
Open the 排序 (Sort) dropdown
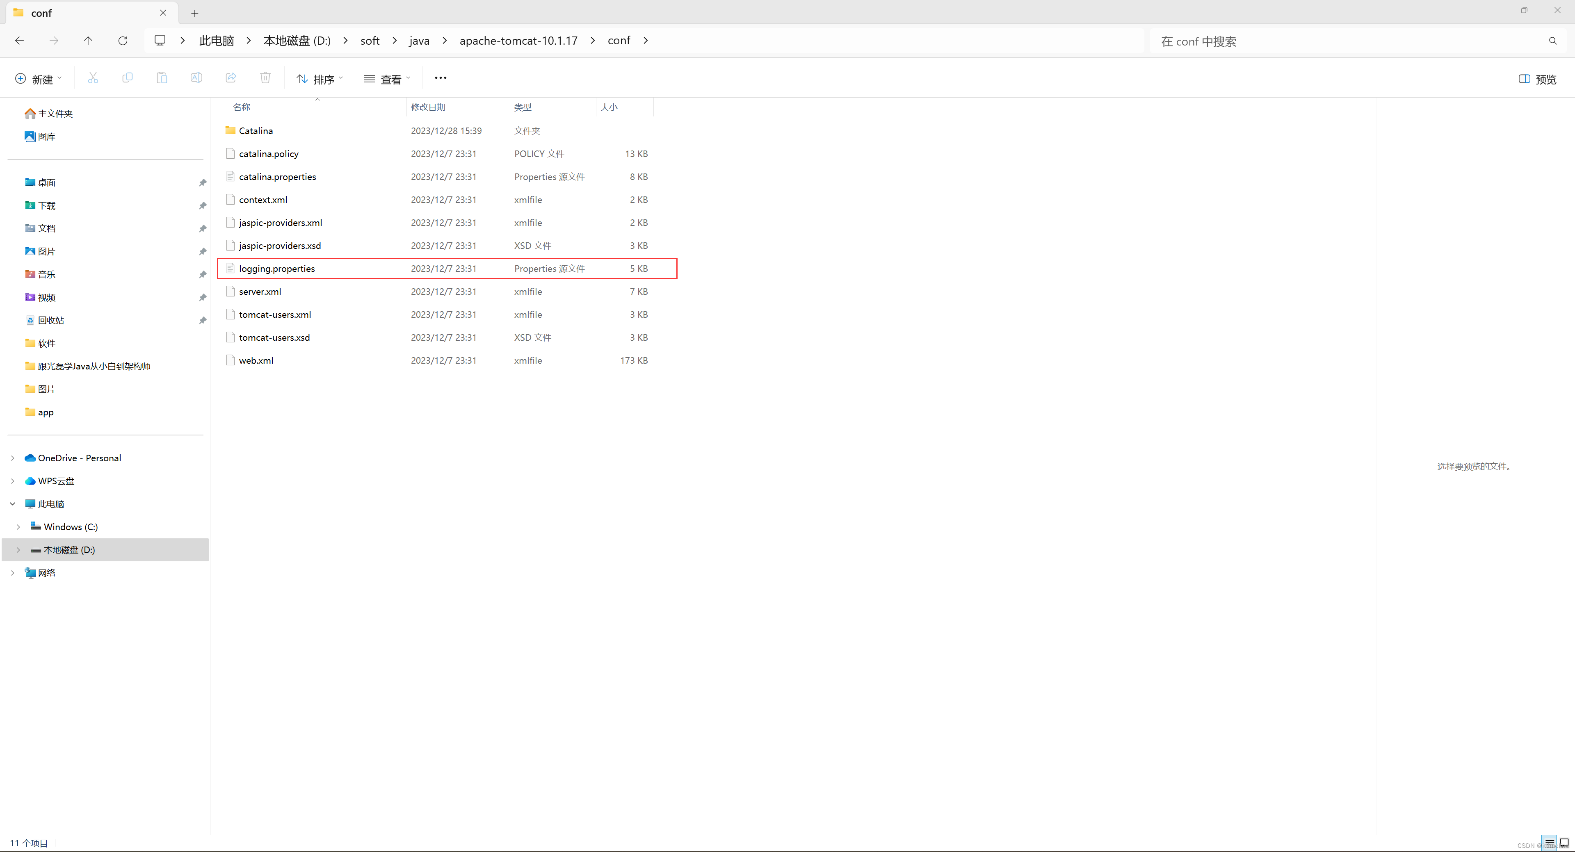click(x=320, y=79)
